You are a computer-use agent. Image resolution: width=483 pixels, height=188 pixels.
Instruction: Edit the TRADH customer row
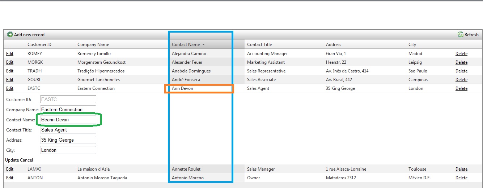10,71
